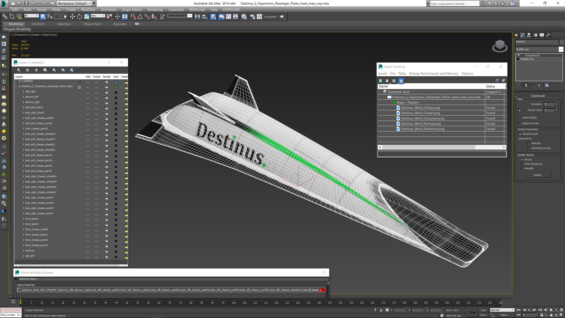Switch to the Freeform ribbon tab
The height and width of the screenshot is (318, 565).
tap(38, 24)
